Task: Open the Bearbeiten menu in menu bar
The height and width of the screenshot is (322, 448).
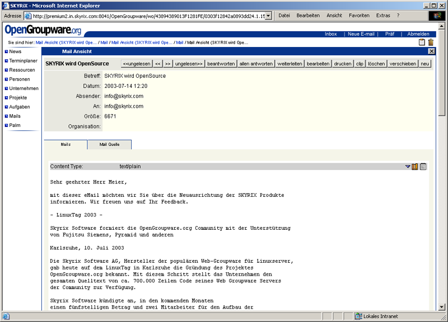Action: pyautogui.click(x=308, y=16)
